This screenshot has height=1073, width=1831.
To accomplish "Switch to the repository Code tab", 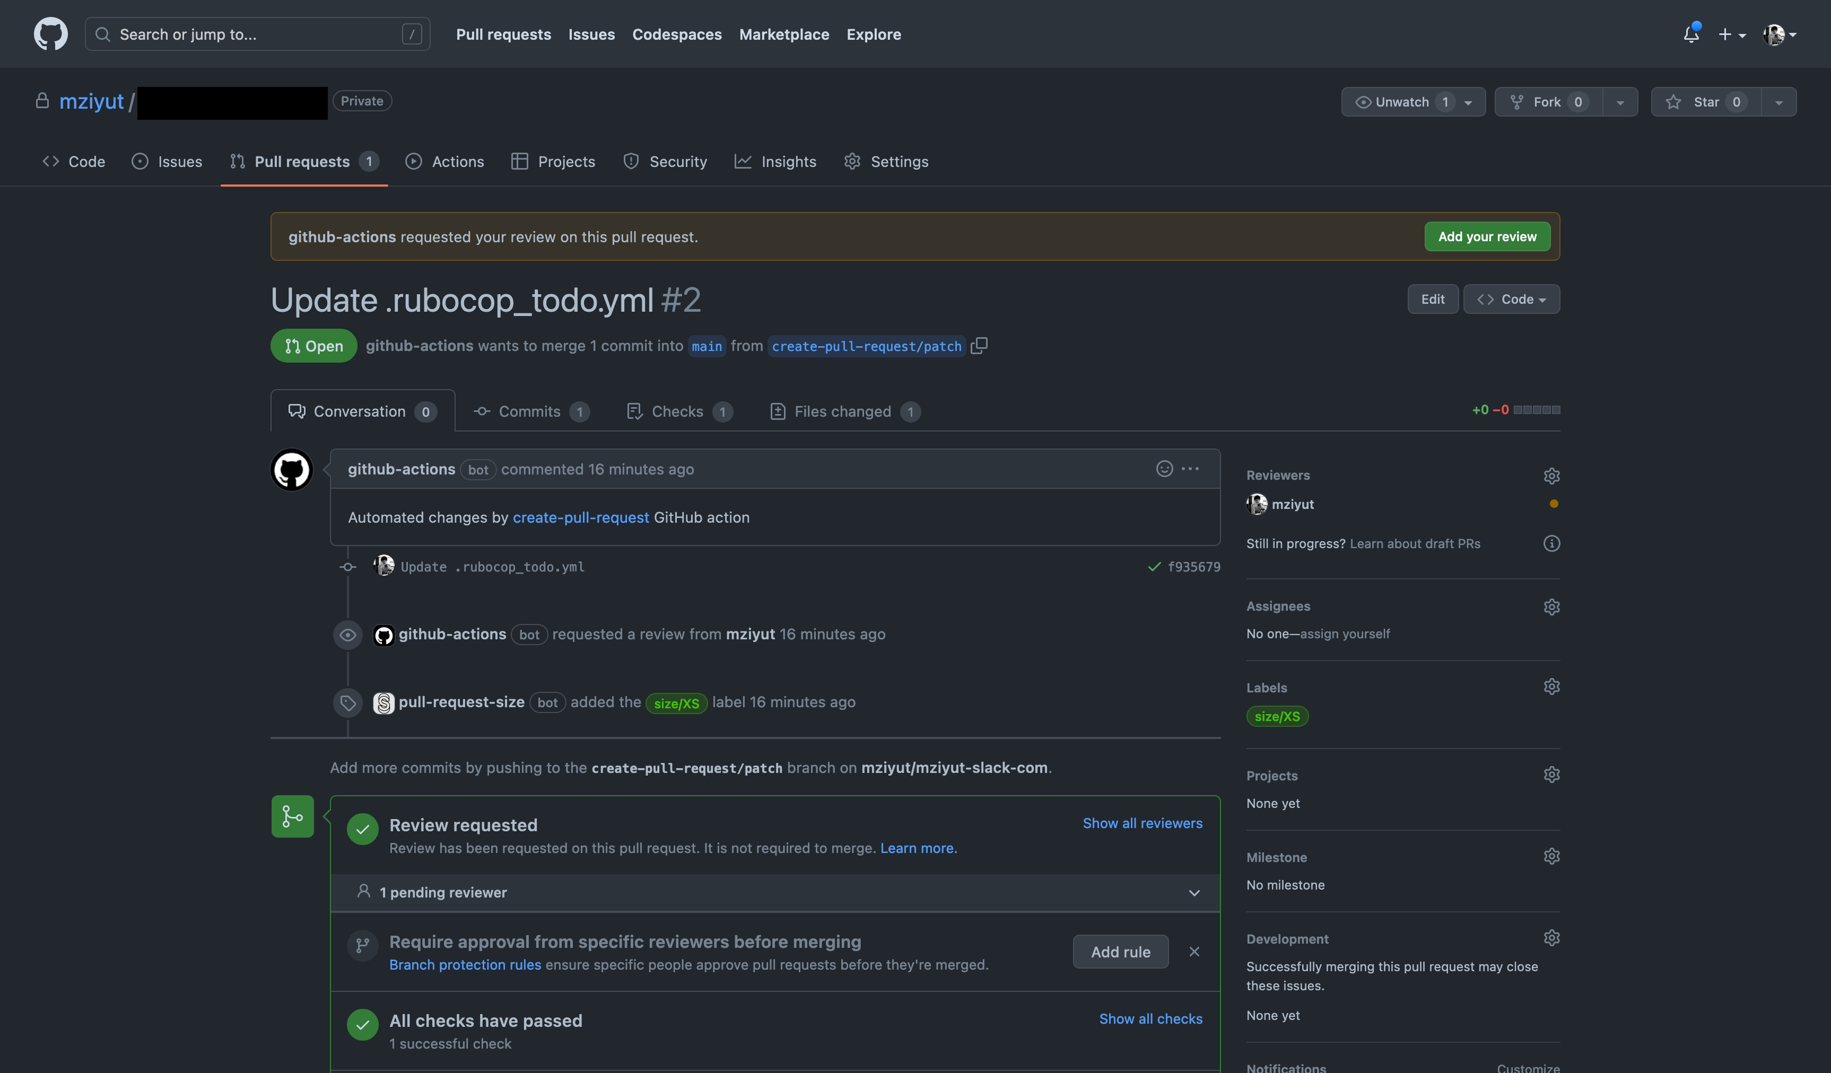I will 73,161.
